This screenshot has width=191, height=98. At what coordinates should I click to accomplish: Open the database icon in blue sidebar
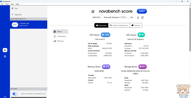tap(5, 56)
